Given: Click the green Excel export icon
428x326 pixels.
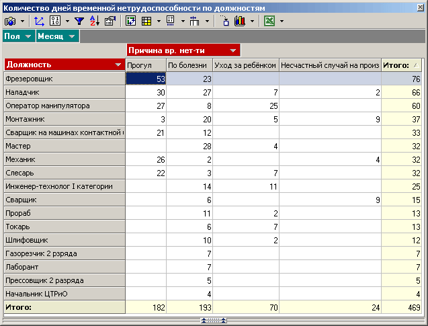Looking at the screenshot, I should coord(269,21).
